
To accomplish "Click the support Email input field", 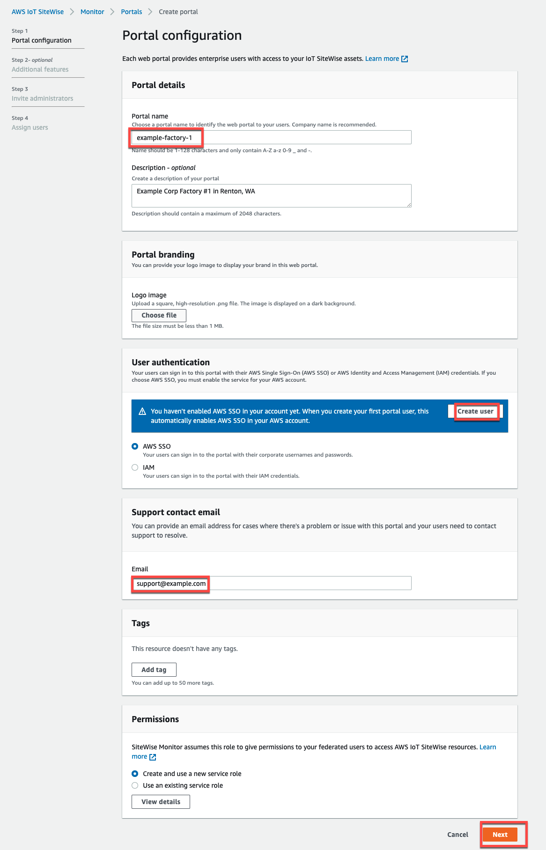I will 272,583.
